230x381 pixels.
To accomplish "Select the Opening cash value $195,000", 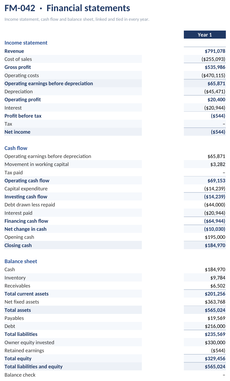I will coord(215,237).
